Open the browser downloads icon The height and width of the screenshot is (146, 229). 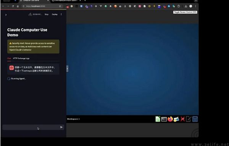click(x=186, y=6)
